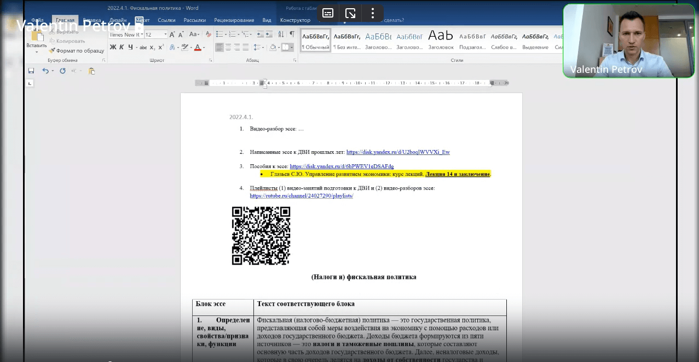
Task: Apply the Заголовок style from the gallery
Action: tap(441, 39)
